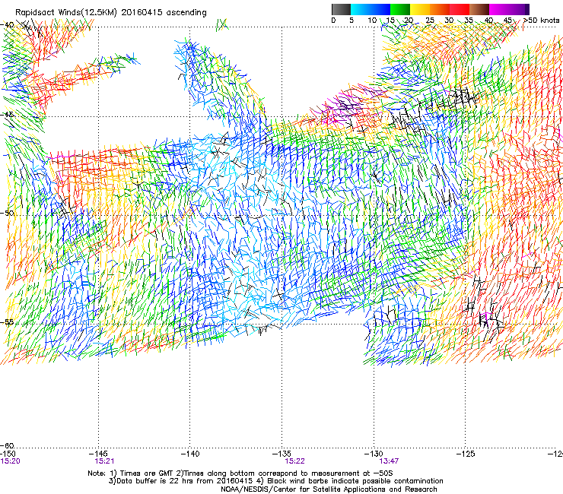Click the gray 0-5 knots legend segment
The width and height of the screenshot is (563, 494).
coord(341,9)
